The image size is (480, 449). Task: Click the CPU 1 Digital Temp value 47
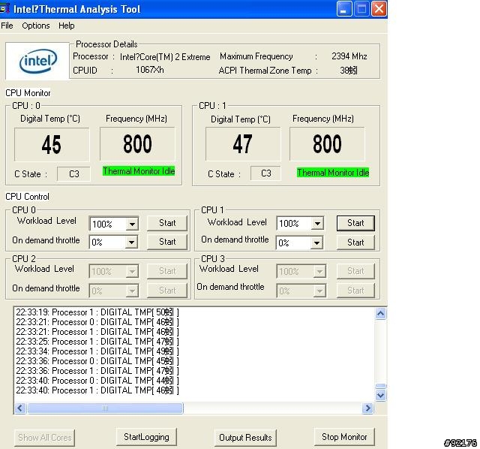242,143
